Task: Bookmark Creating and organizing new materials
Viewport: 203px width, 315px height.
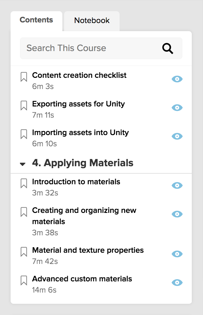Action: pos(24,212)
